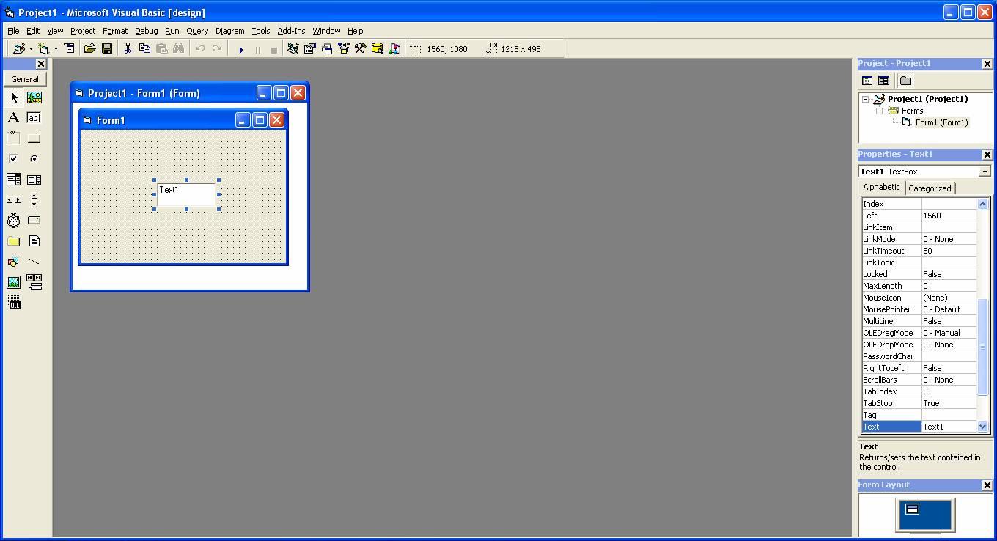Select the MultiLine property row
This screenshot has width=997, height=541.
point(919,321)
